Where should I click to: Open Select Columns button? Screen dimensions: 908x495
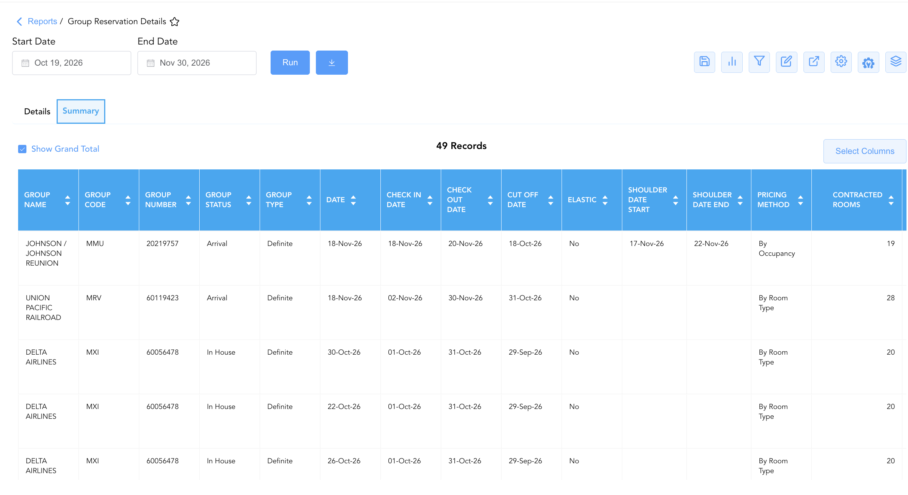pos(865,151)
